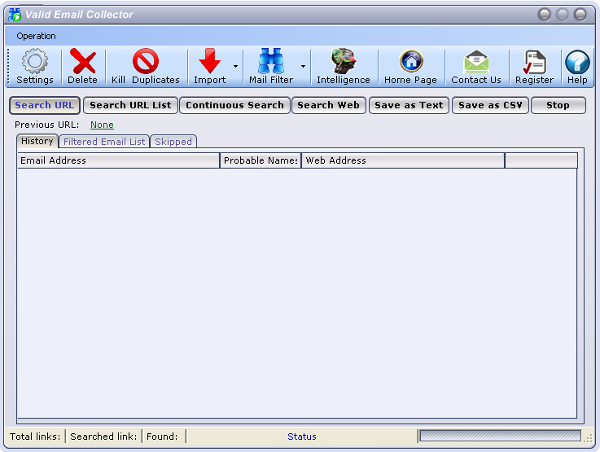Image resolution: width=600 pixels, height=452 pixels.
Task: Click the Searched link status label
Action: (x=103, y=437)
